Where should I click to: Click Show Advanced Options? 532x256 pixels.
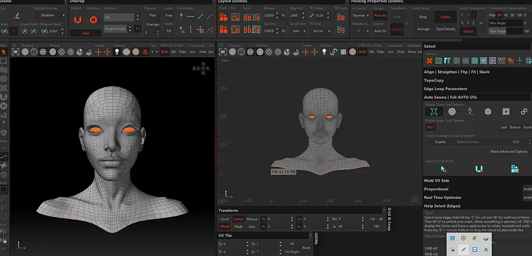(x=509, y=151)
